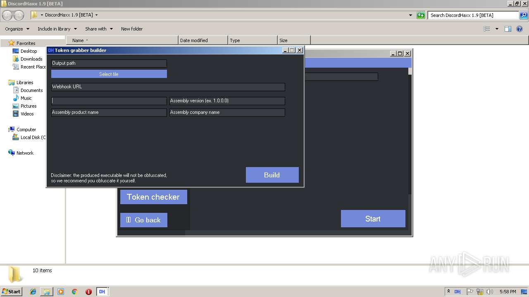
Task: Open the Token checker tool
Action: 154,197
